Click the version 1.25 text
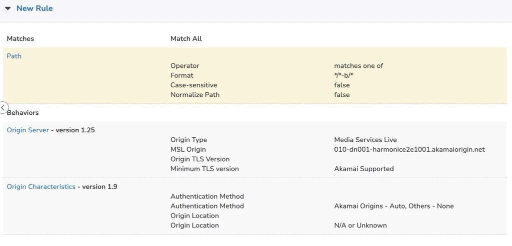 pyautogui.click(x=75, y=130)
